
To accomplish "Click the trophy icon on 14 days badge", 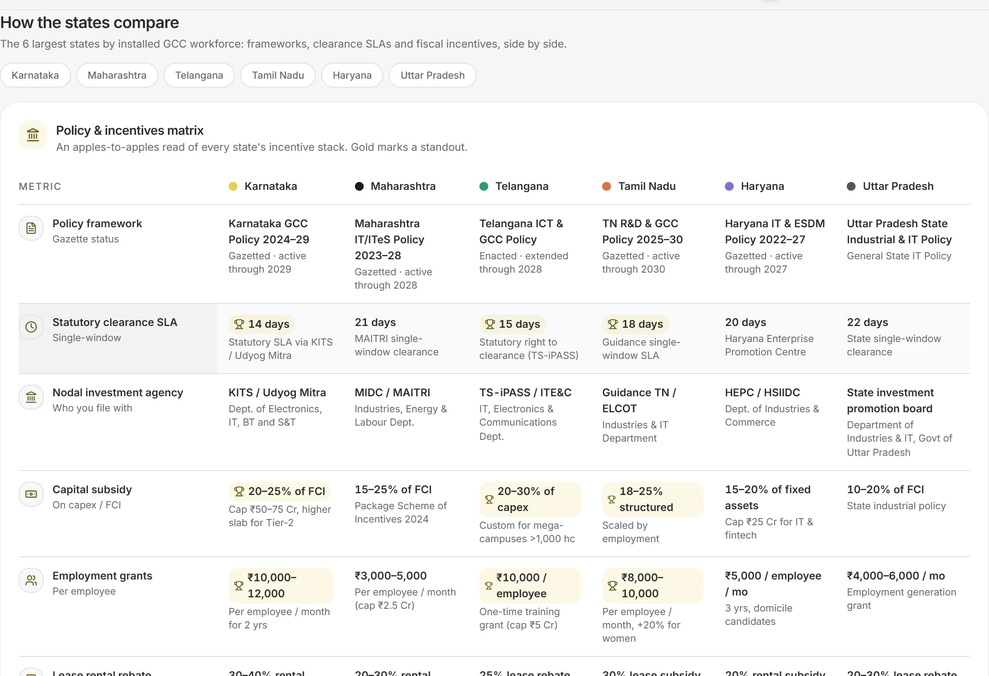I will [x=239, y=324].
